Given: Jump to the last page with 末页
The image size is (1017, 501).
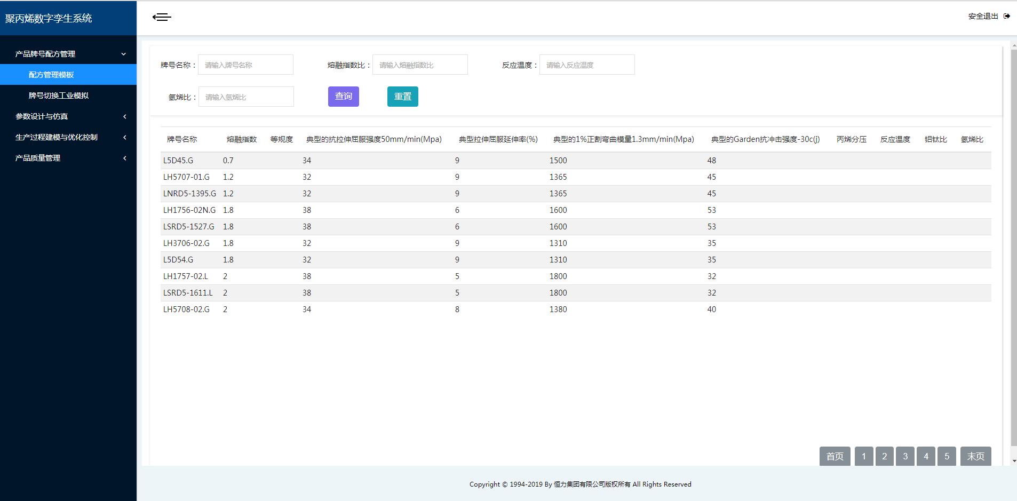Looking at the screenshot, I should coord(975,456).
